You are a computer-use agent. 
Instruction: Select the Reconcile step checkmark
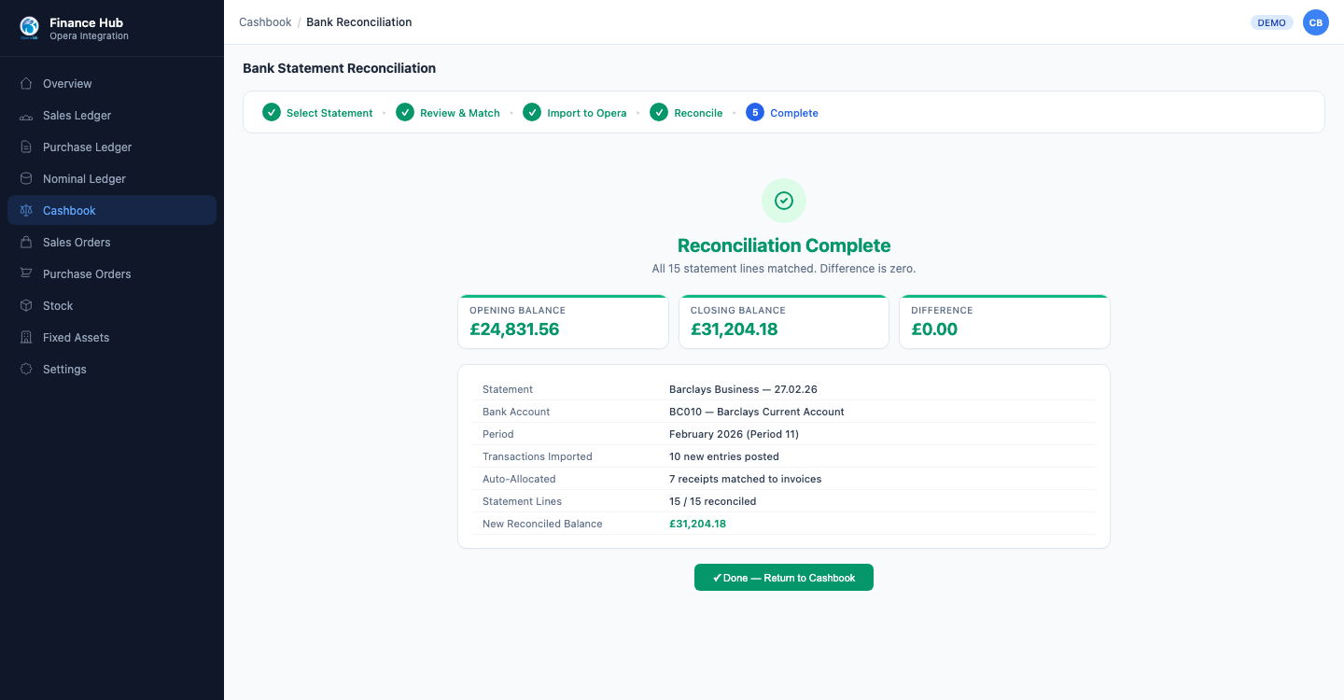(x=659, y=113)
